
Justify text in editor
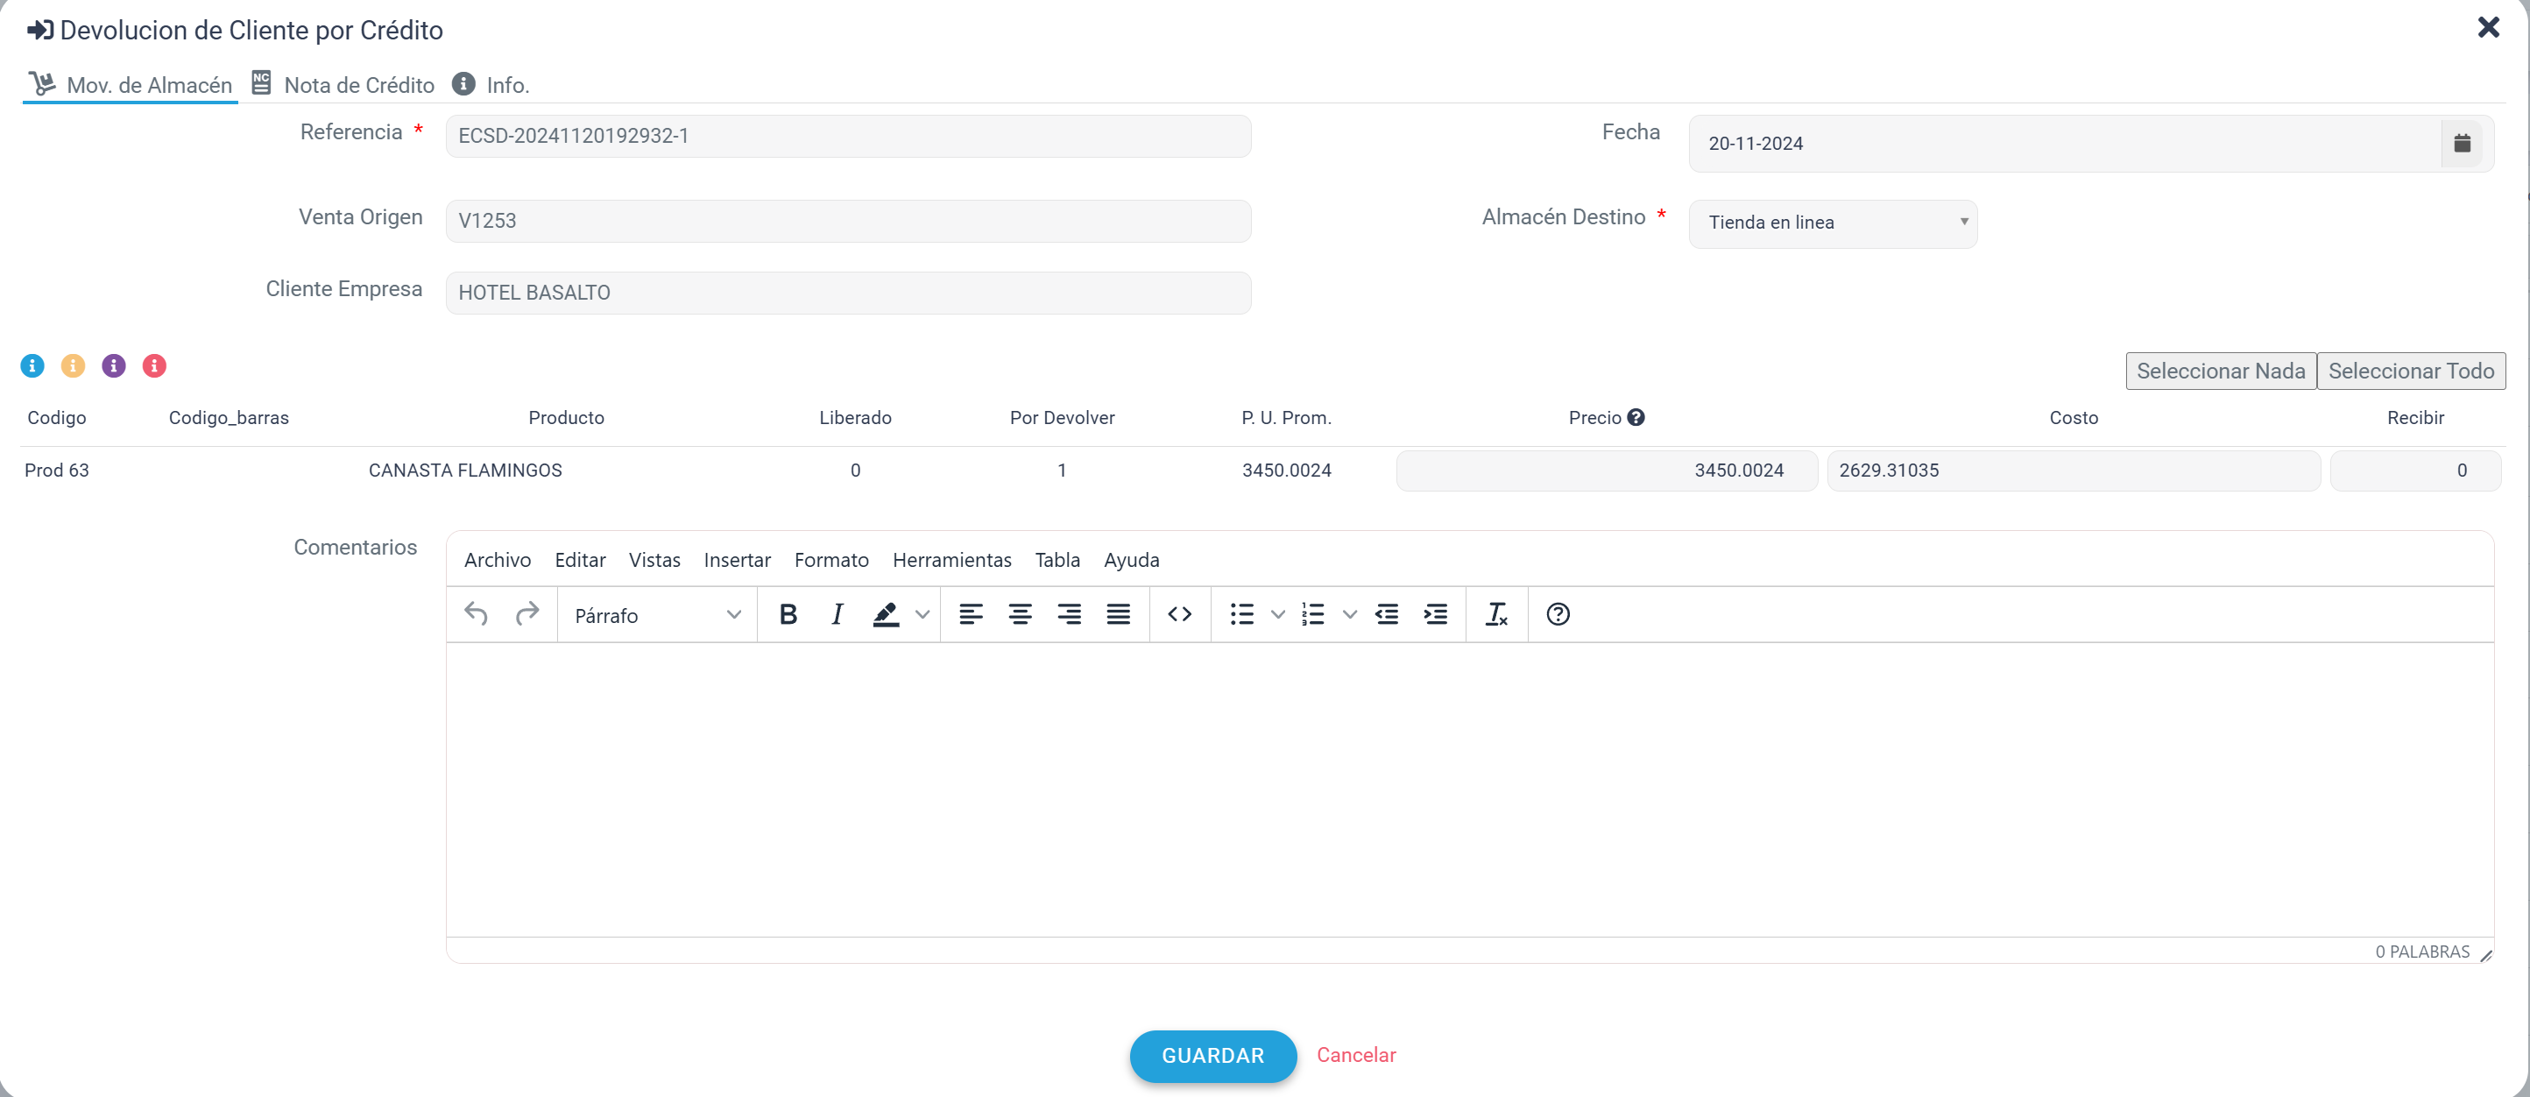pyautogui.click(x=1118, y=614)
